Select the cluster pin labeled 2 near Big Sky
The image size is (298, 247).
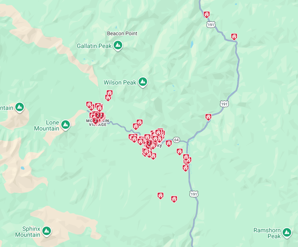click(149, 143)
